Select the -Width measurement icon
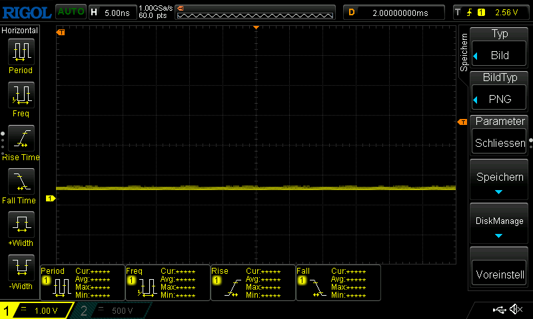This screenshot has width=533, height=319. click(21, 268)
